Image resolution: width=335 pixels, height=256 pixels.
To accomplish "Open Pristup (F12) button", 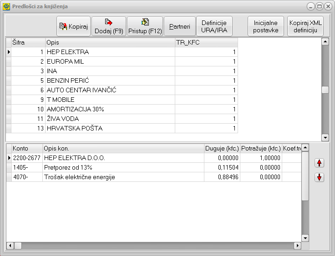I will point(145,26).
